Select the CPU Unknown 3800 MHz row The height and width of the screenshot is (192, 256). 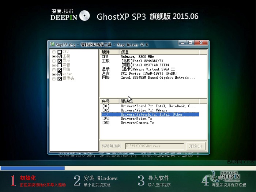pos(150,57)
